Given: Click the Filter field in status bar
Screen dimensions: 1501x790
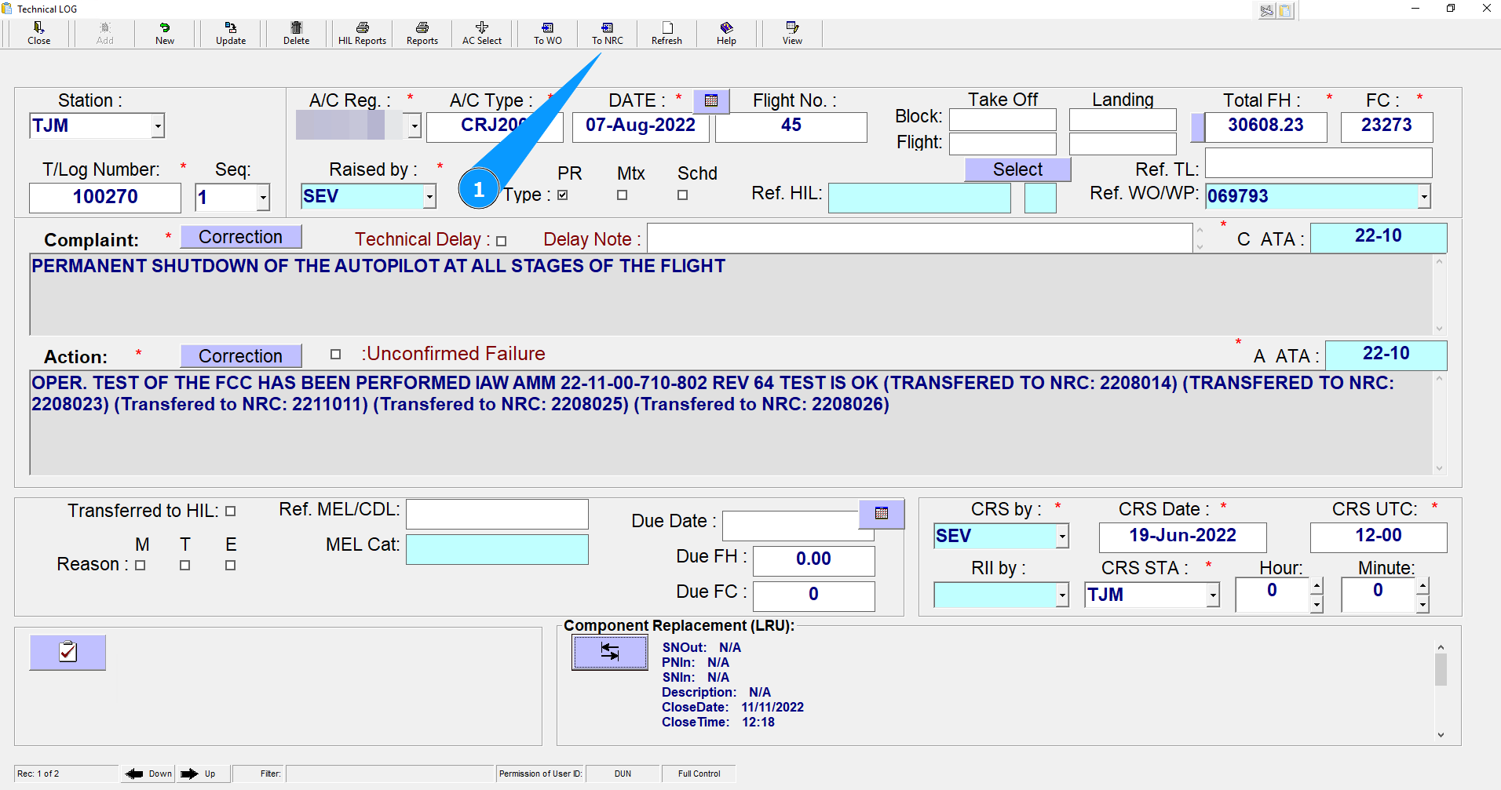Looking at the screenshot, I should click(389, 774).
